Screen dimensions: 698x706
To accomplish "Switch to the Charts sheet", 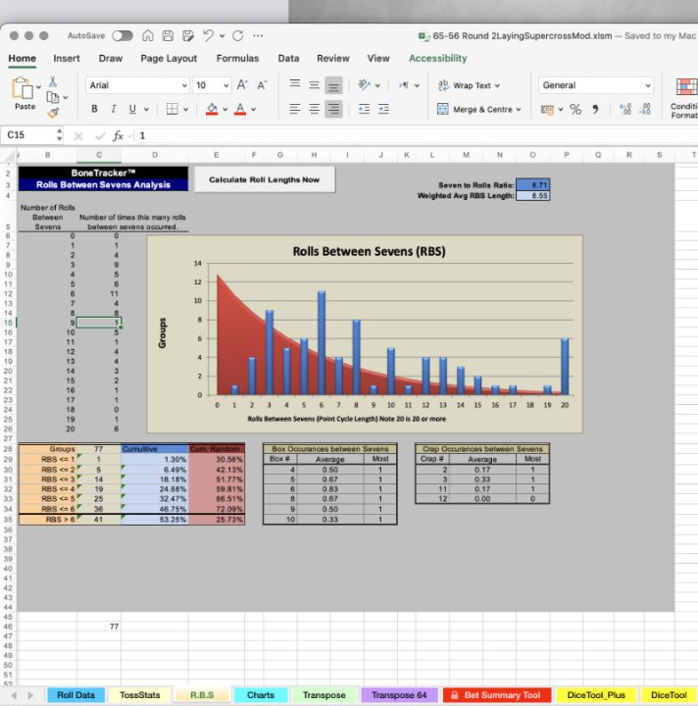I will pyautogui.click(x=261, y=695).
